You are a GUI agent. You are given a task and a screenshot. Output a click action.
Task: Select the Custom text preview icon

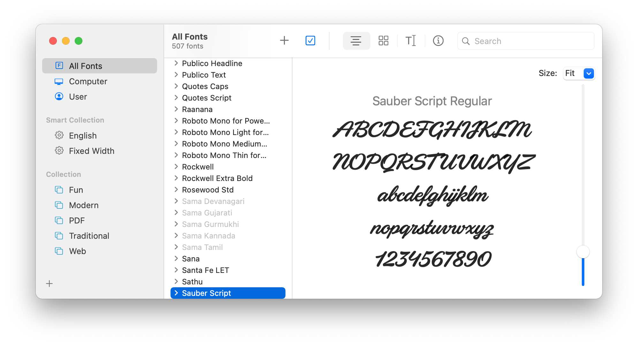pos(411,41)
